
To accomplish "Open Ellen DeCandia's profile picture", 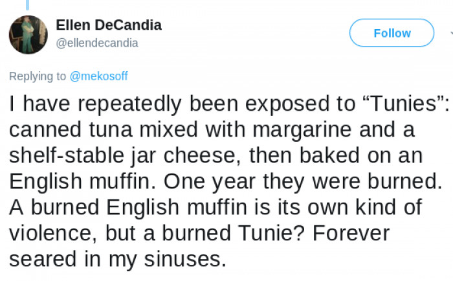I will (x=28, y=35).
